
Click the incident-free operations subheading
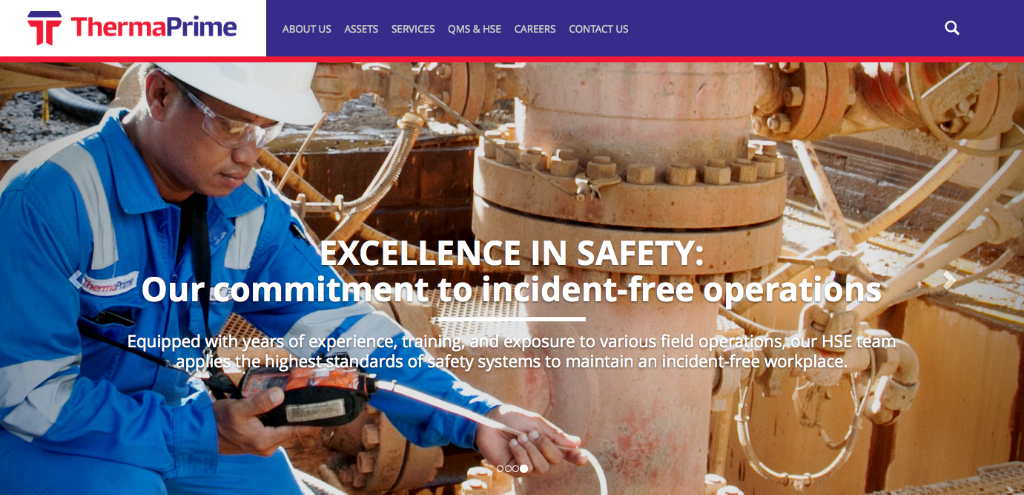point(512,289)
